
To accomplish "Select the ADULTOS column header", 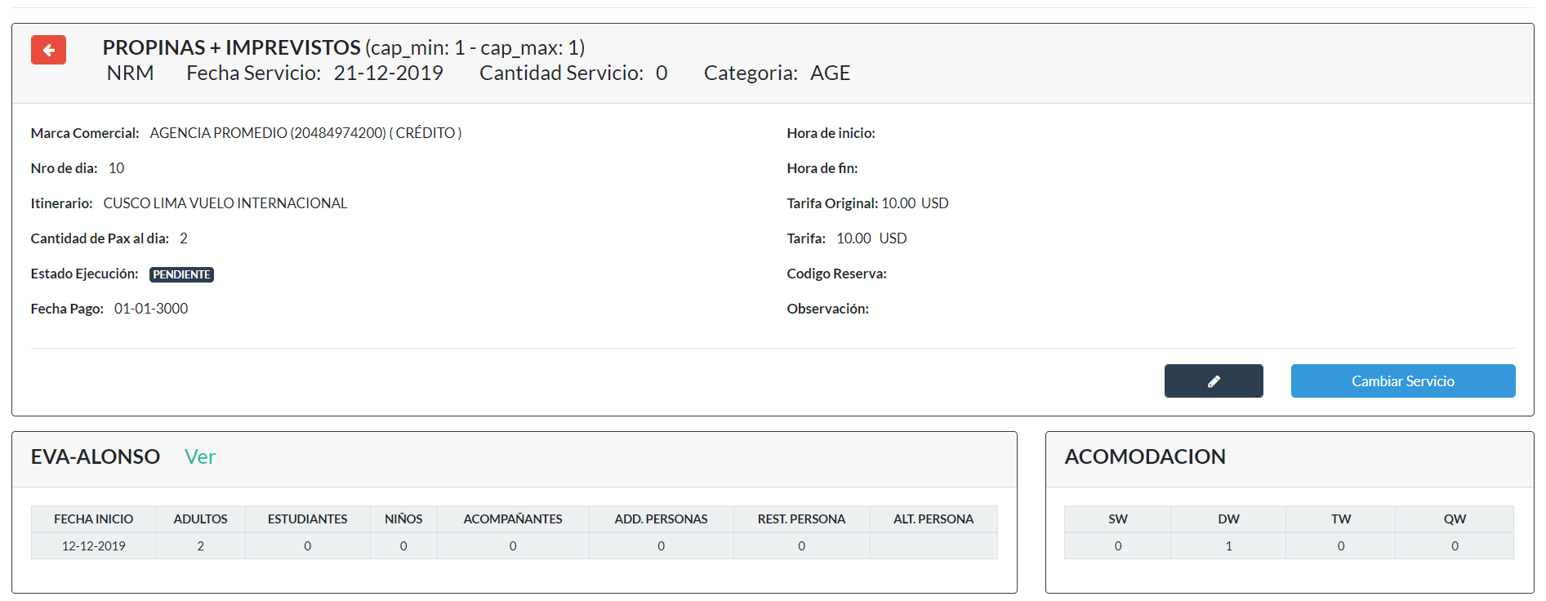I will [200, 519].
